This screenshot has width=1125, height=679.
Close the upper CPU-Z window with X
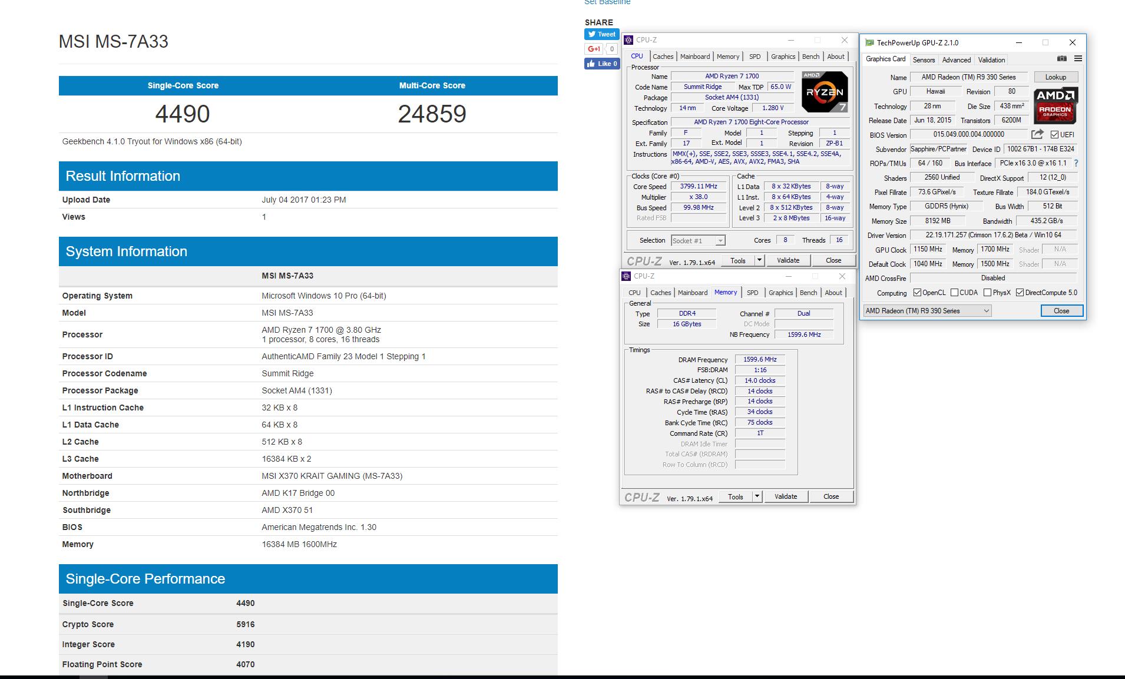[845, 40]
